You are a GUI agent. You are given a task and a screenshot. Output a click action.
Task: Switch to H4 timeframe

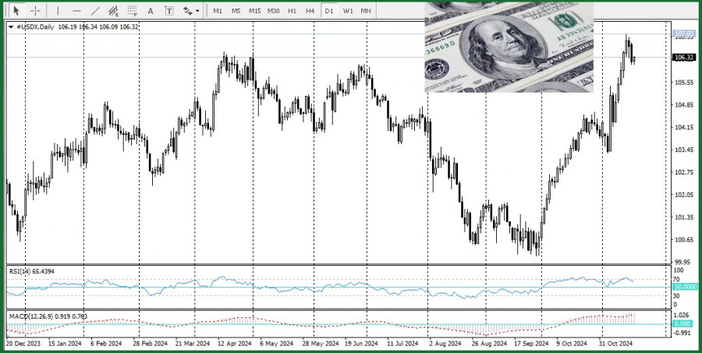pyautogui.click(x=310, y=10)
